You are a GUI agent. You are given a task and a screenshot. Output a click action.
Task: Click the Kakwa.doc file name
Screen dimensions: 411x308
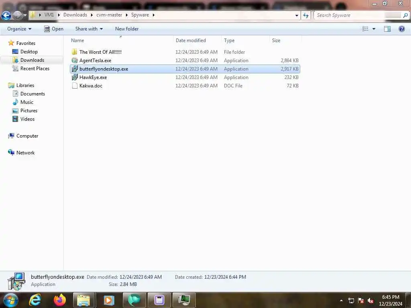point(91,86)
